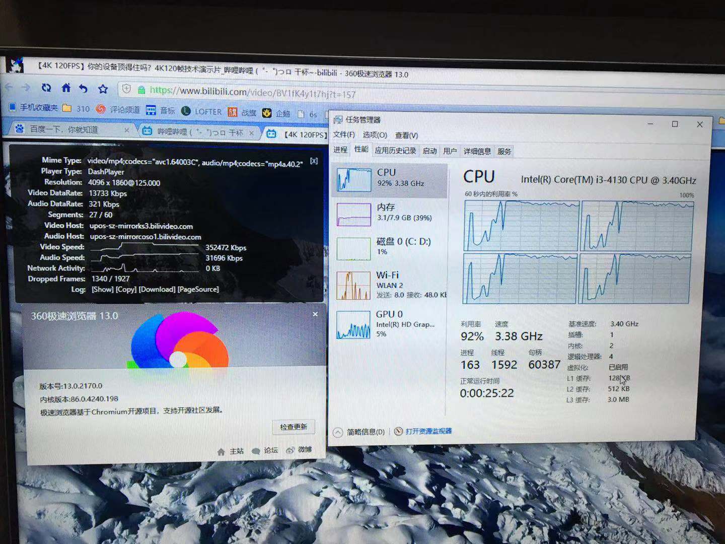Open the LOFTER bookmark
The height and width of the screenshot is (544, 725).
pos(202,111)
